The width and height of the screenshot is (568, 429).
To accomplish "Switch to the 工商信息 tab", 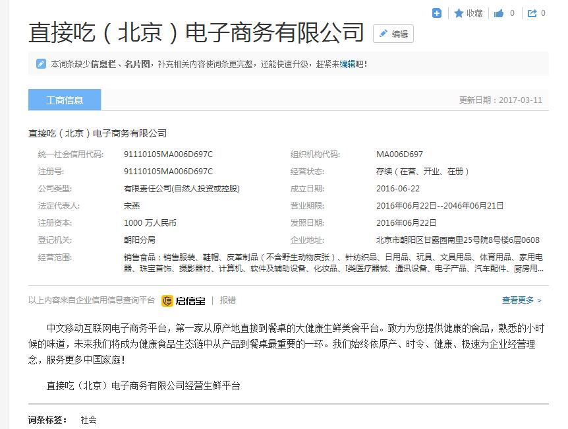I will 64,99.
